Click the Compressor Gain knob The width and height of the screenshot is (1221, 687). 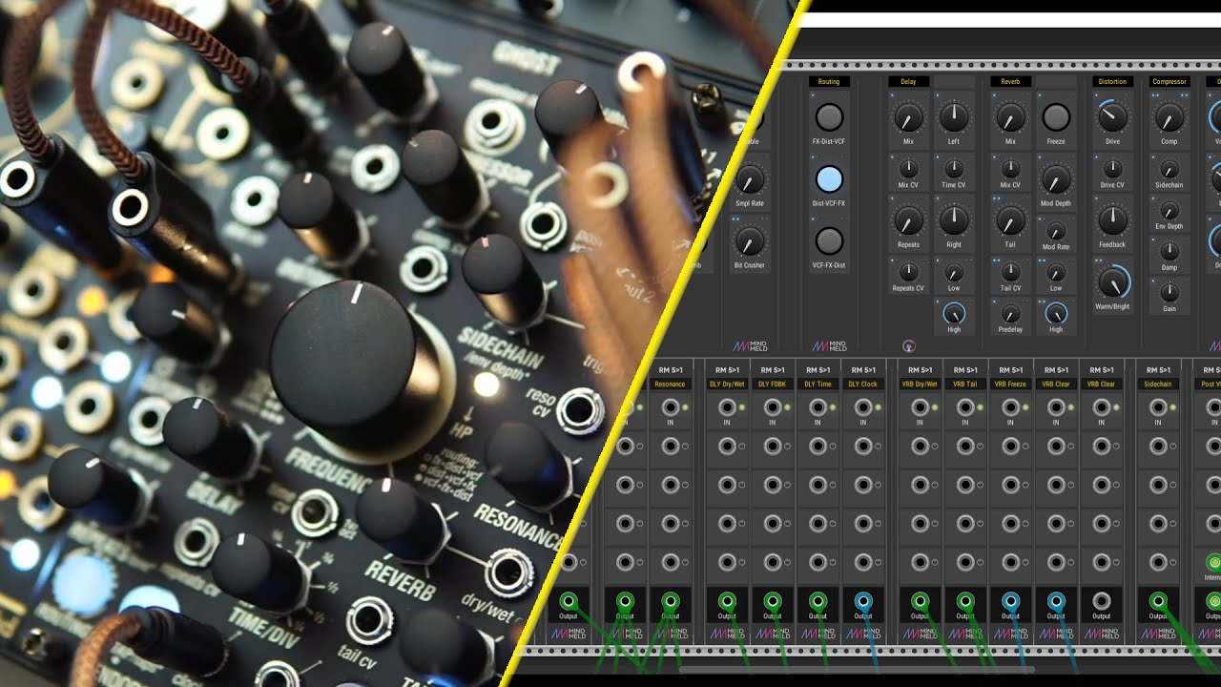(1169, 292)
